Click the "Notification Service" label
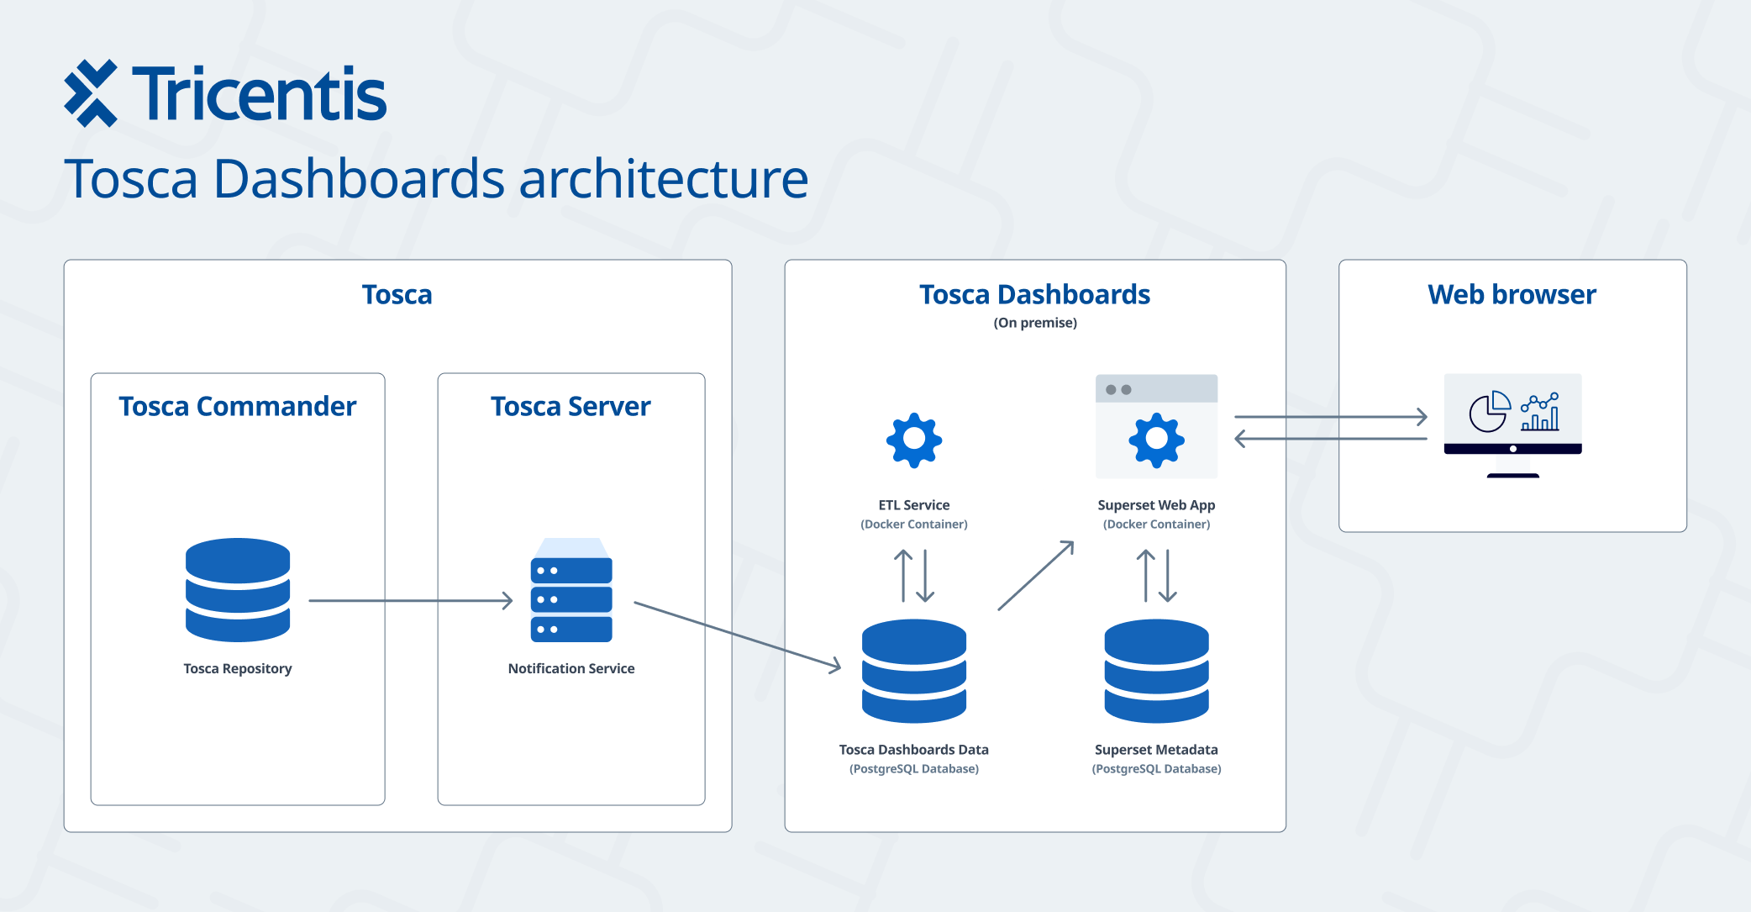 (571, 669)
